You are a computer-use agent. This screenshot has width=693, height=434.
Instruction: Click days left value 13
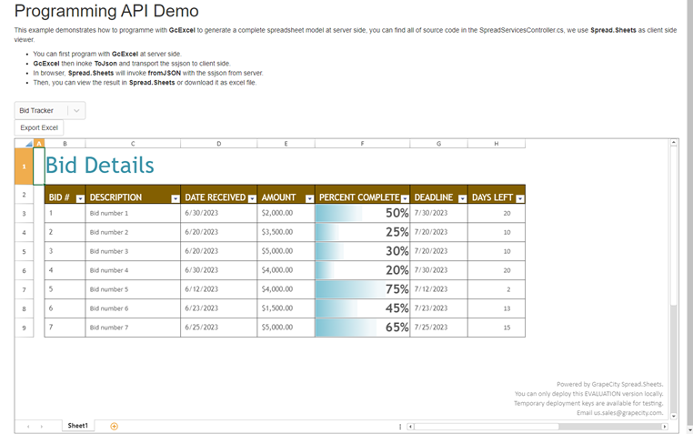point(497,308)
